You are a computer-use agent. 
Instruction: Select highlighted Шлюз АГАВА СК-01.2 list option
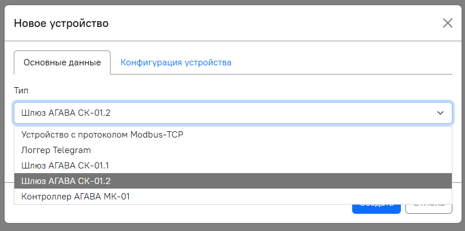click(66, 181)
